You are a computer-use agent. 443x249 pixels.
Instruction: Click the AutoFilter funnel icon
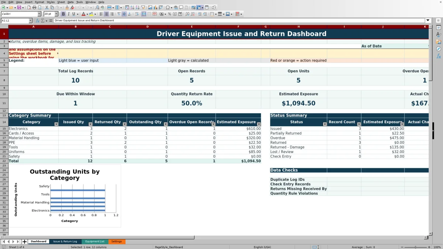coord(142,7)
